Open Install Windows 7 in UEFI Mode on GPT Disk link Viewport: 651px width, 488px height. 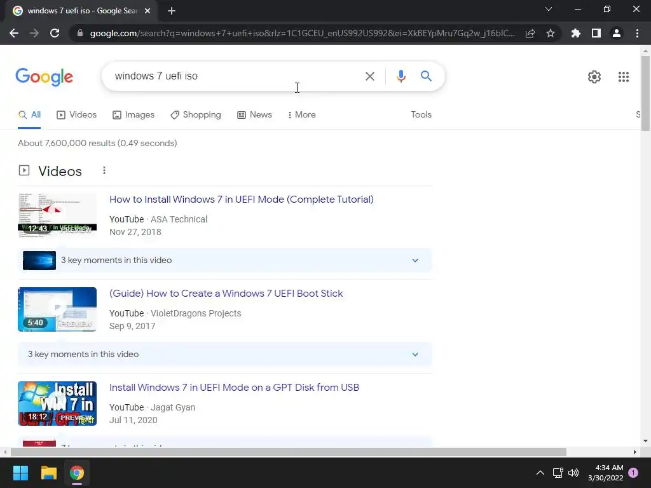point(234,388)
